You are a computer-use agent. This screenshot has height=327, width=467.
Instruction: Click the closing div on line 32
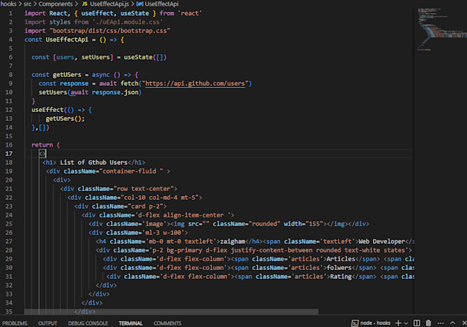(x=106, y=285)
